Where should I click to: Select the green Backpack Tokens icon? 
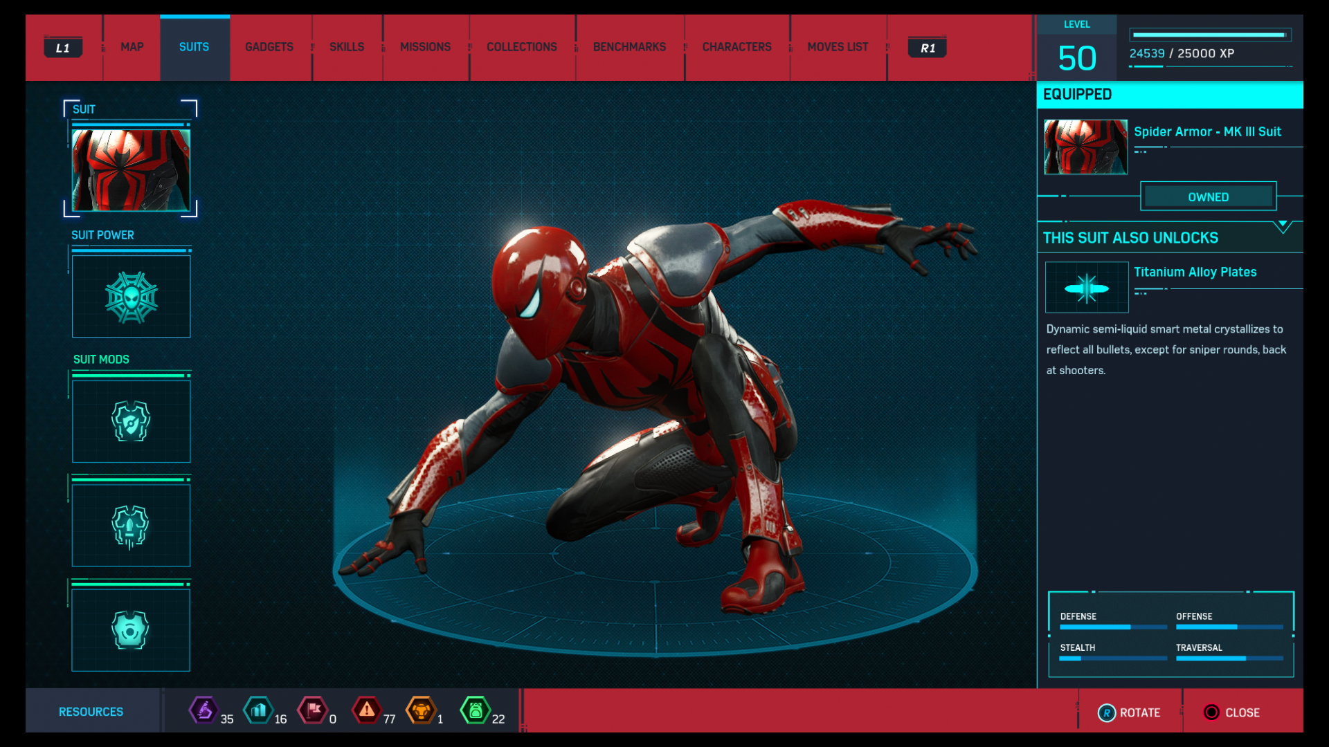point(476,710)
